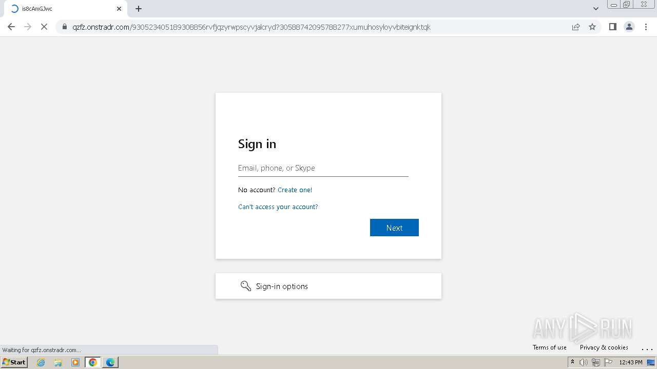Minimize the Chrome window
This screenshot has height=369, width=657.
tap(613, 5)
